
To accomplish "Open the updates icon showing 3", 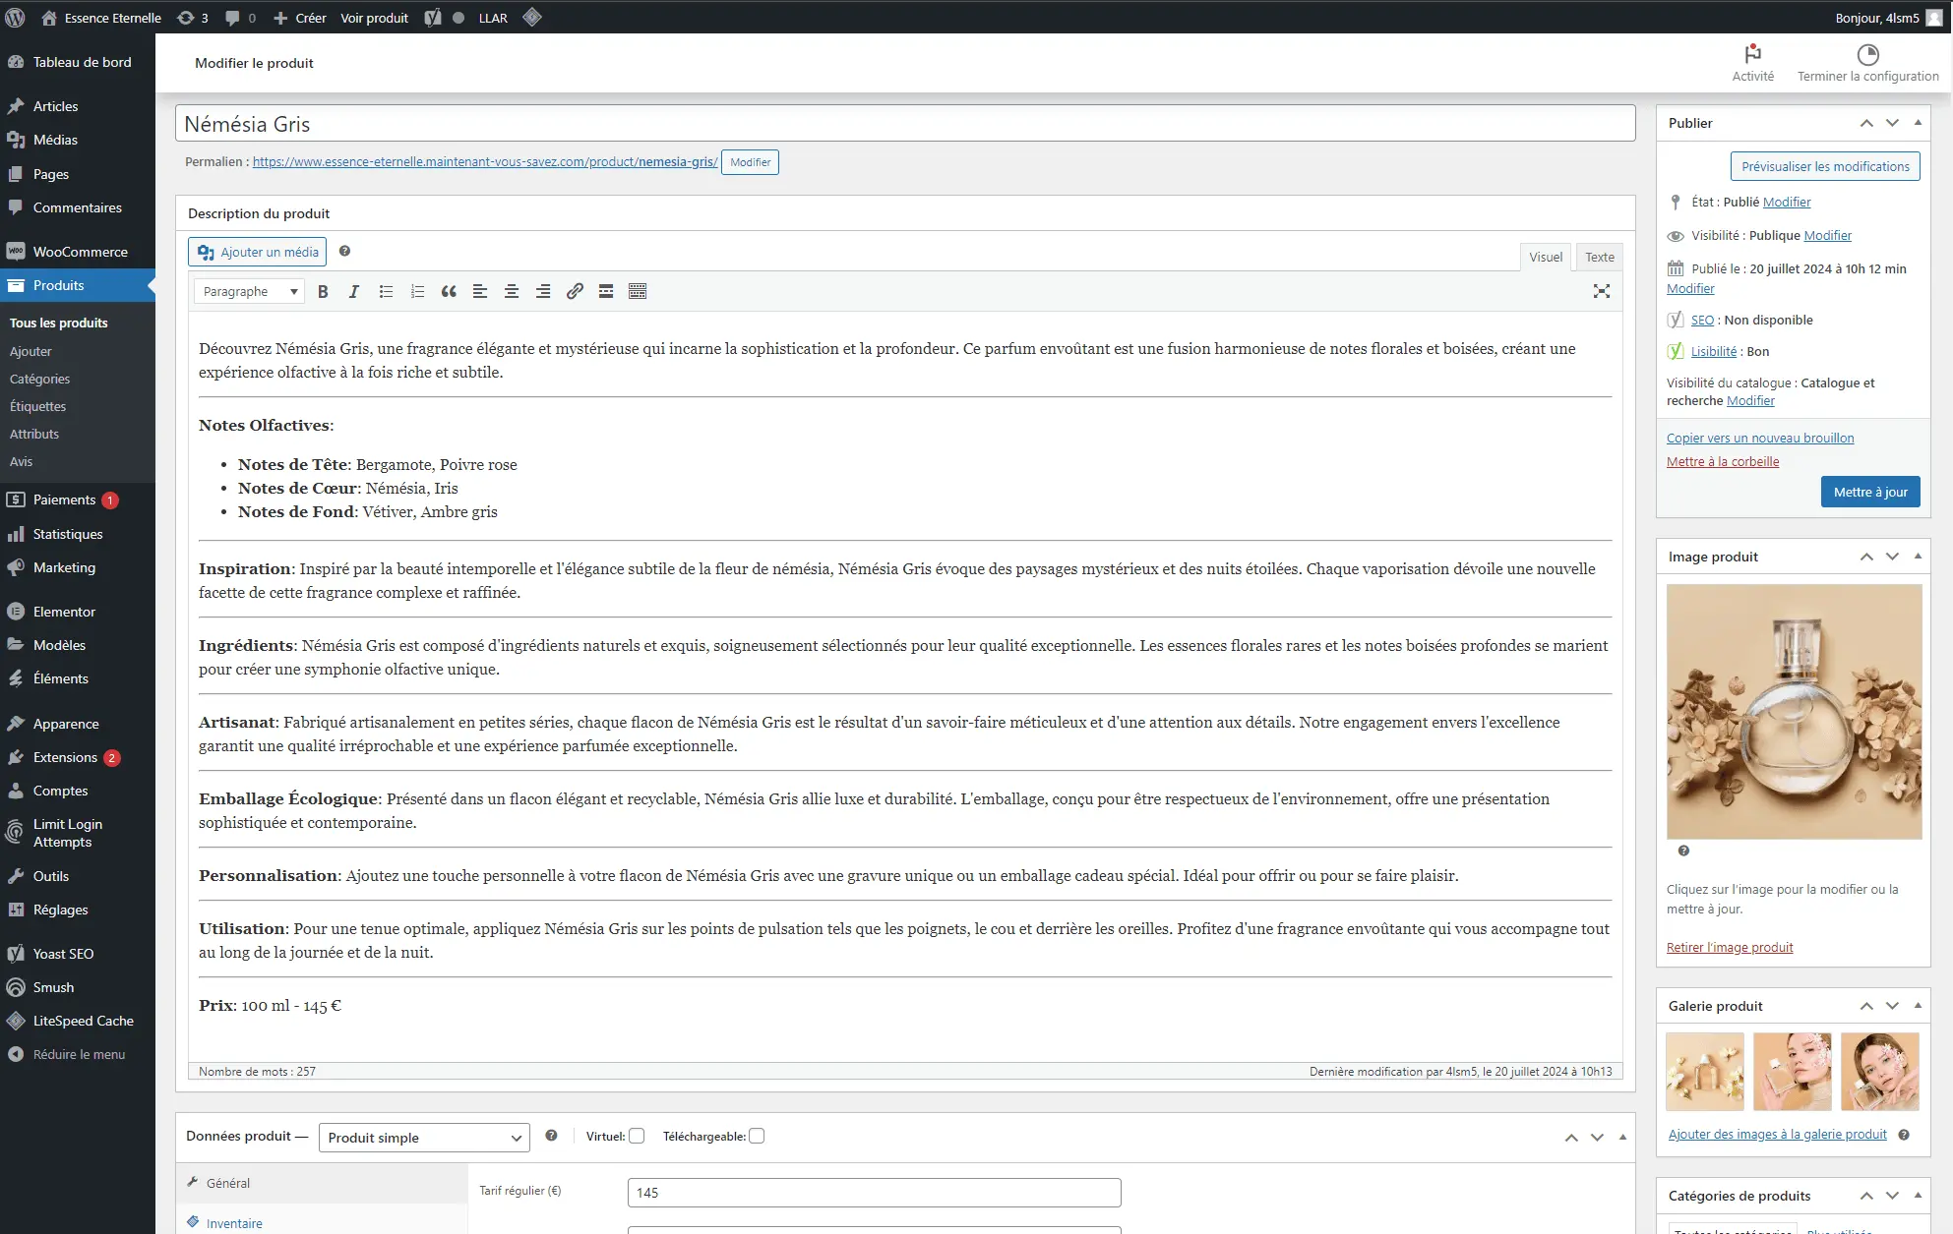I will click(192, 18).
